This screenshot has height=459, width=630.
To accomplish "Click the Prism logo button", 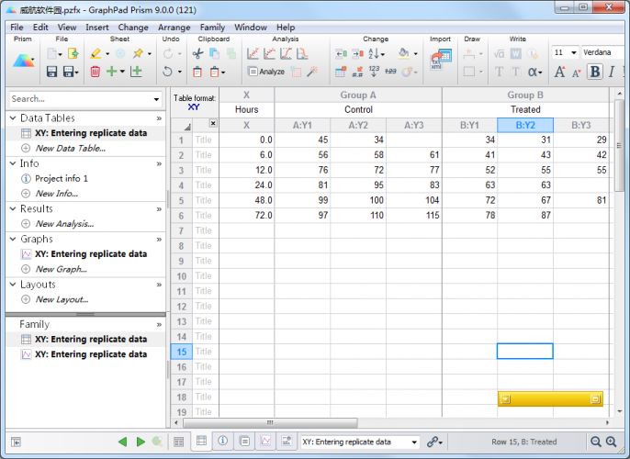I will click(23, 61).
